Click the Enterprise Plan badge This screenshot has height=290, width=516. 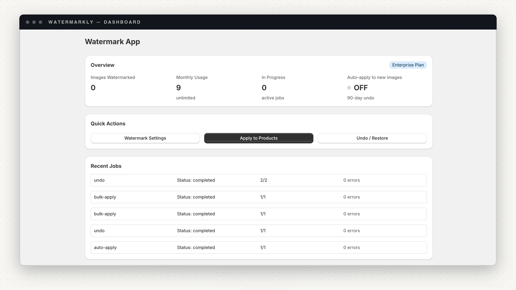[408, 65]
